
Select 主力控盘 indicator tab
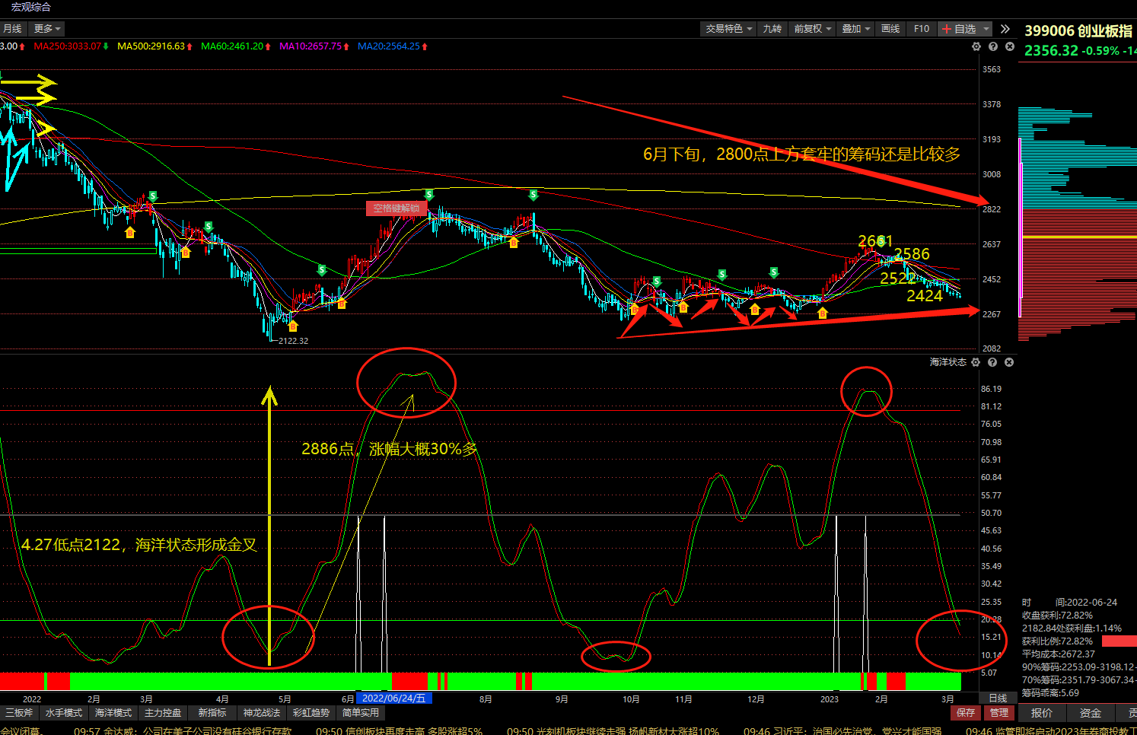[x=163, y=713]
